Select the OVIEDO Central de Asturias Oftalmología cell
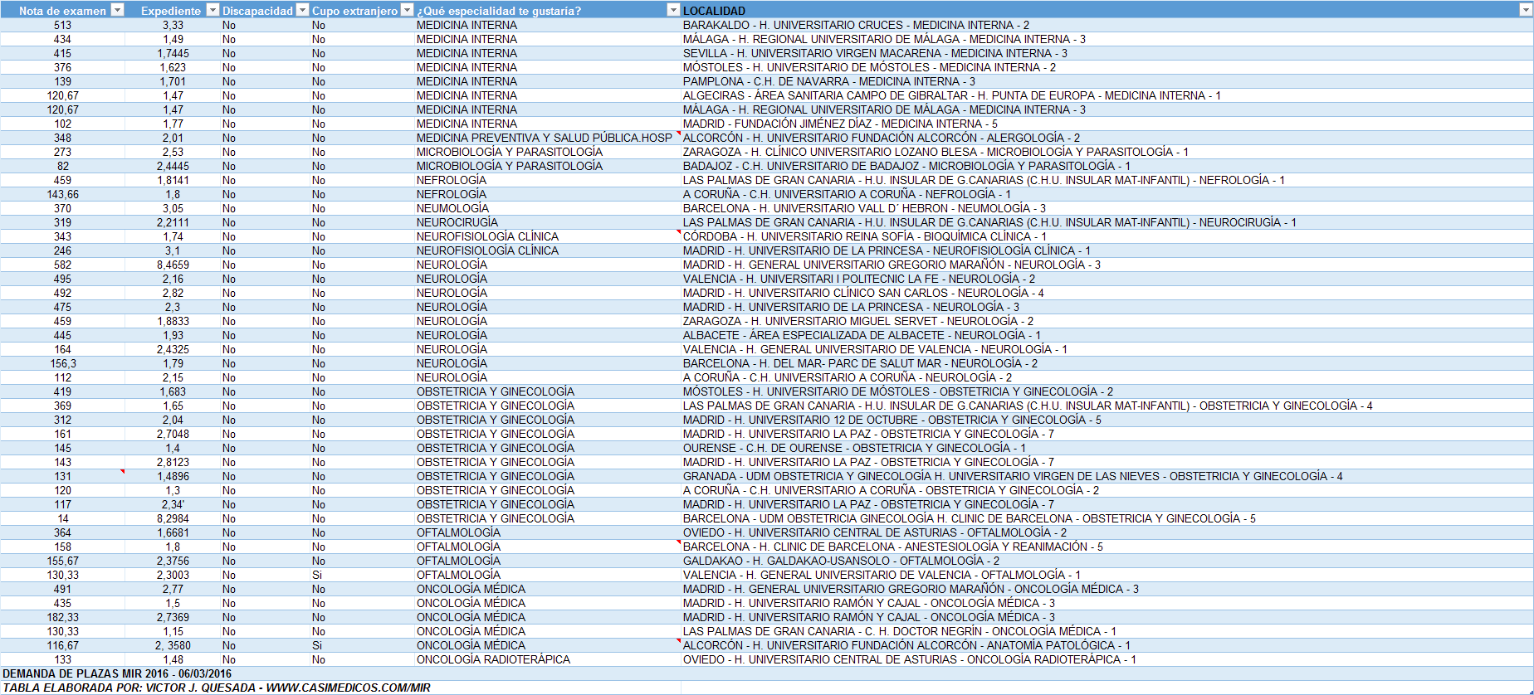 (1107, 532)
